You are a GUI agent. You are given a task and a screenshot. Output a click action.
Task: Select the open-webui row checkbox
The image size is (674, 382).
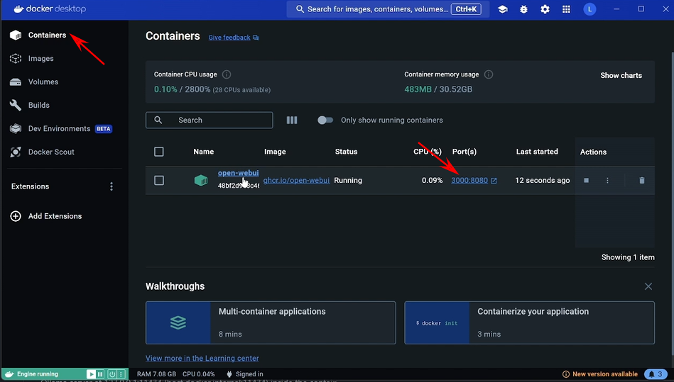pyautogui.click(x=159, y=181)
